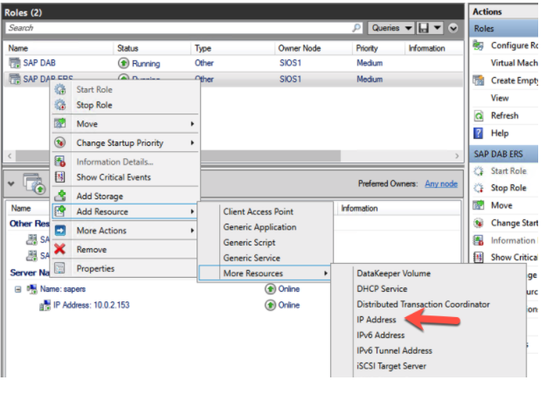This screenshot has width=553, height=401.
Task: Open the Queries dropdown
Action: coord(391,28)
